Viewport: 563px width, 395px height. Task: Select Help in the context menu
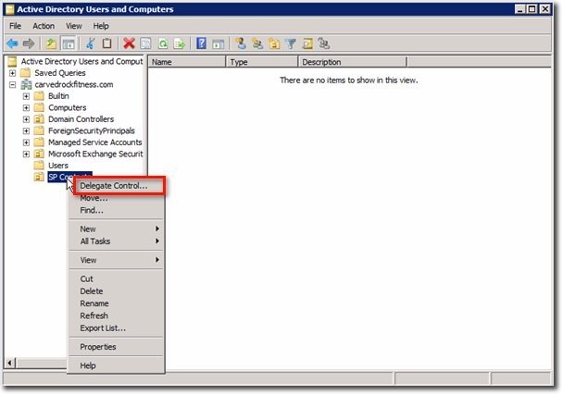tap(117, 365)
